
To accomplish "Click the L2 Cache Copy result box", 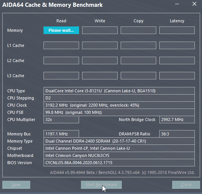I will click(138, 61).
